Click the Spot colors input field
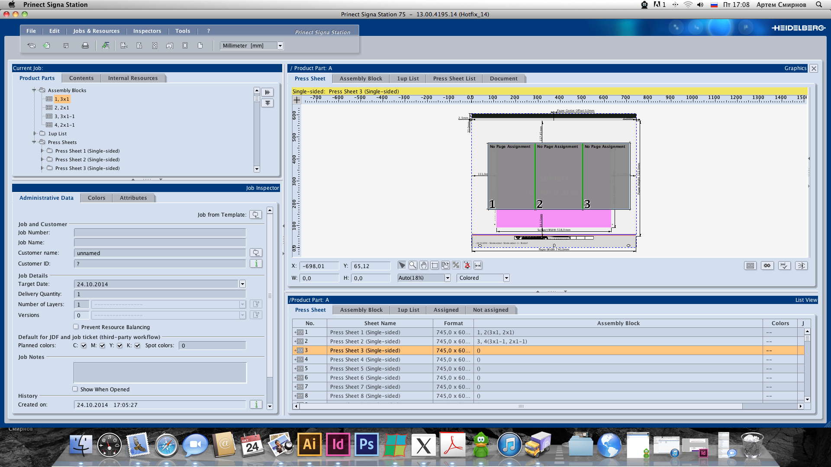 (212, 345)
